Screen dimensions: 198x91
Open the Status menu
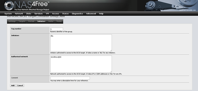point(65,14)
